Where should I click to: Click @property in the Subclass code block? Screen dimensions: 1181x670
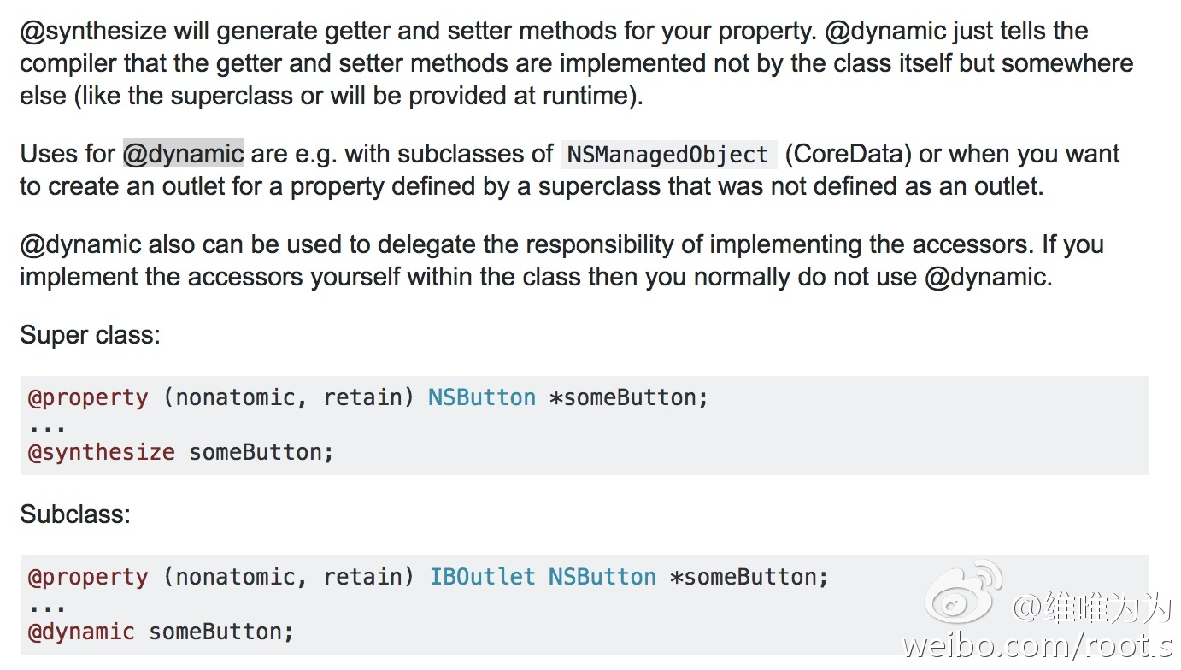(x=88, y=577)
